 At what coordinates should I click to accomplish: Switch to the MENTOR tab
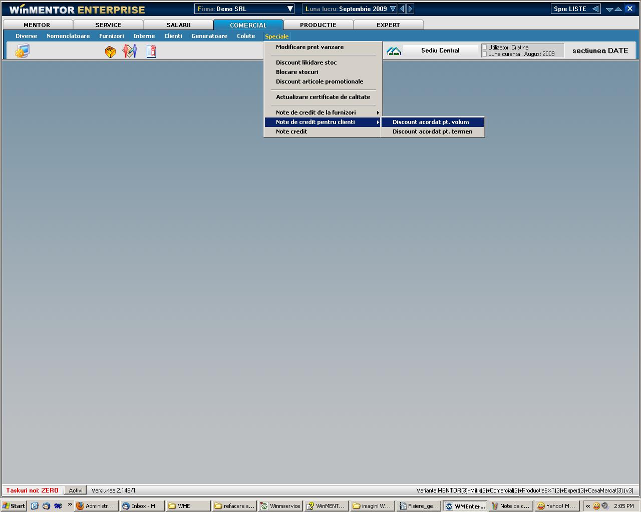pyautogui.click(x=37, y=25)
